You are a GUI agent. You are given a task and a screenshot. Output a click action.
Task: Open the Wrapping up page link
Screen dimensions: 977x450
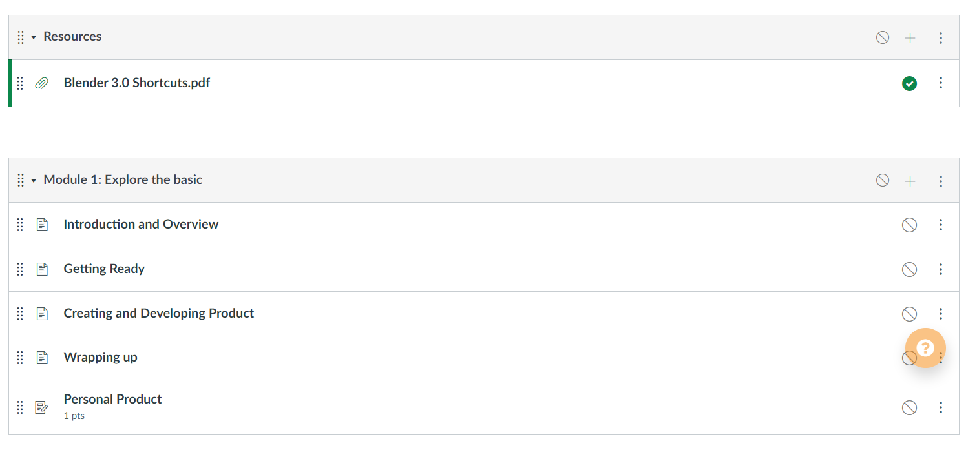pos(100,358)
